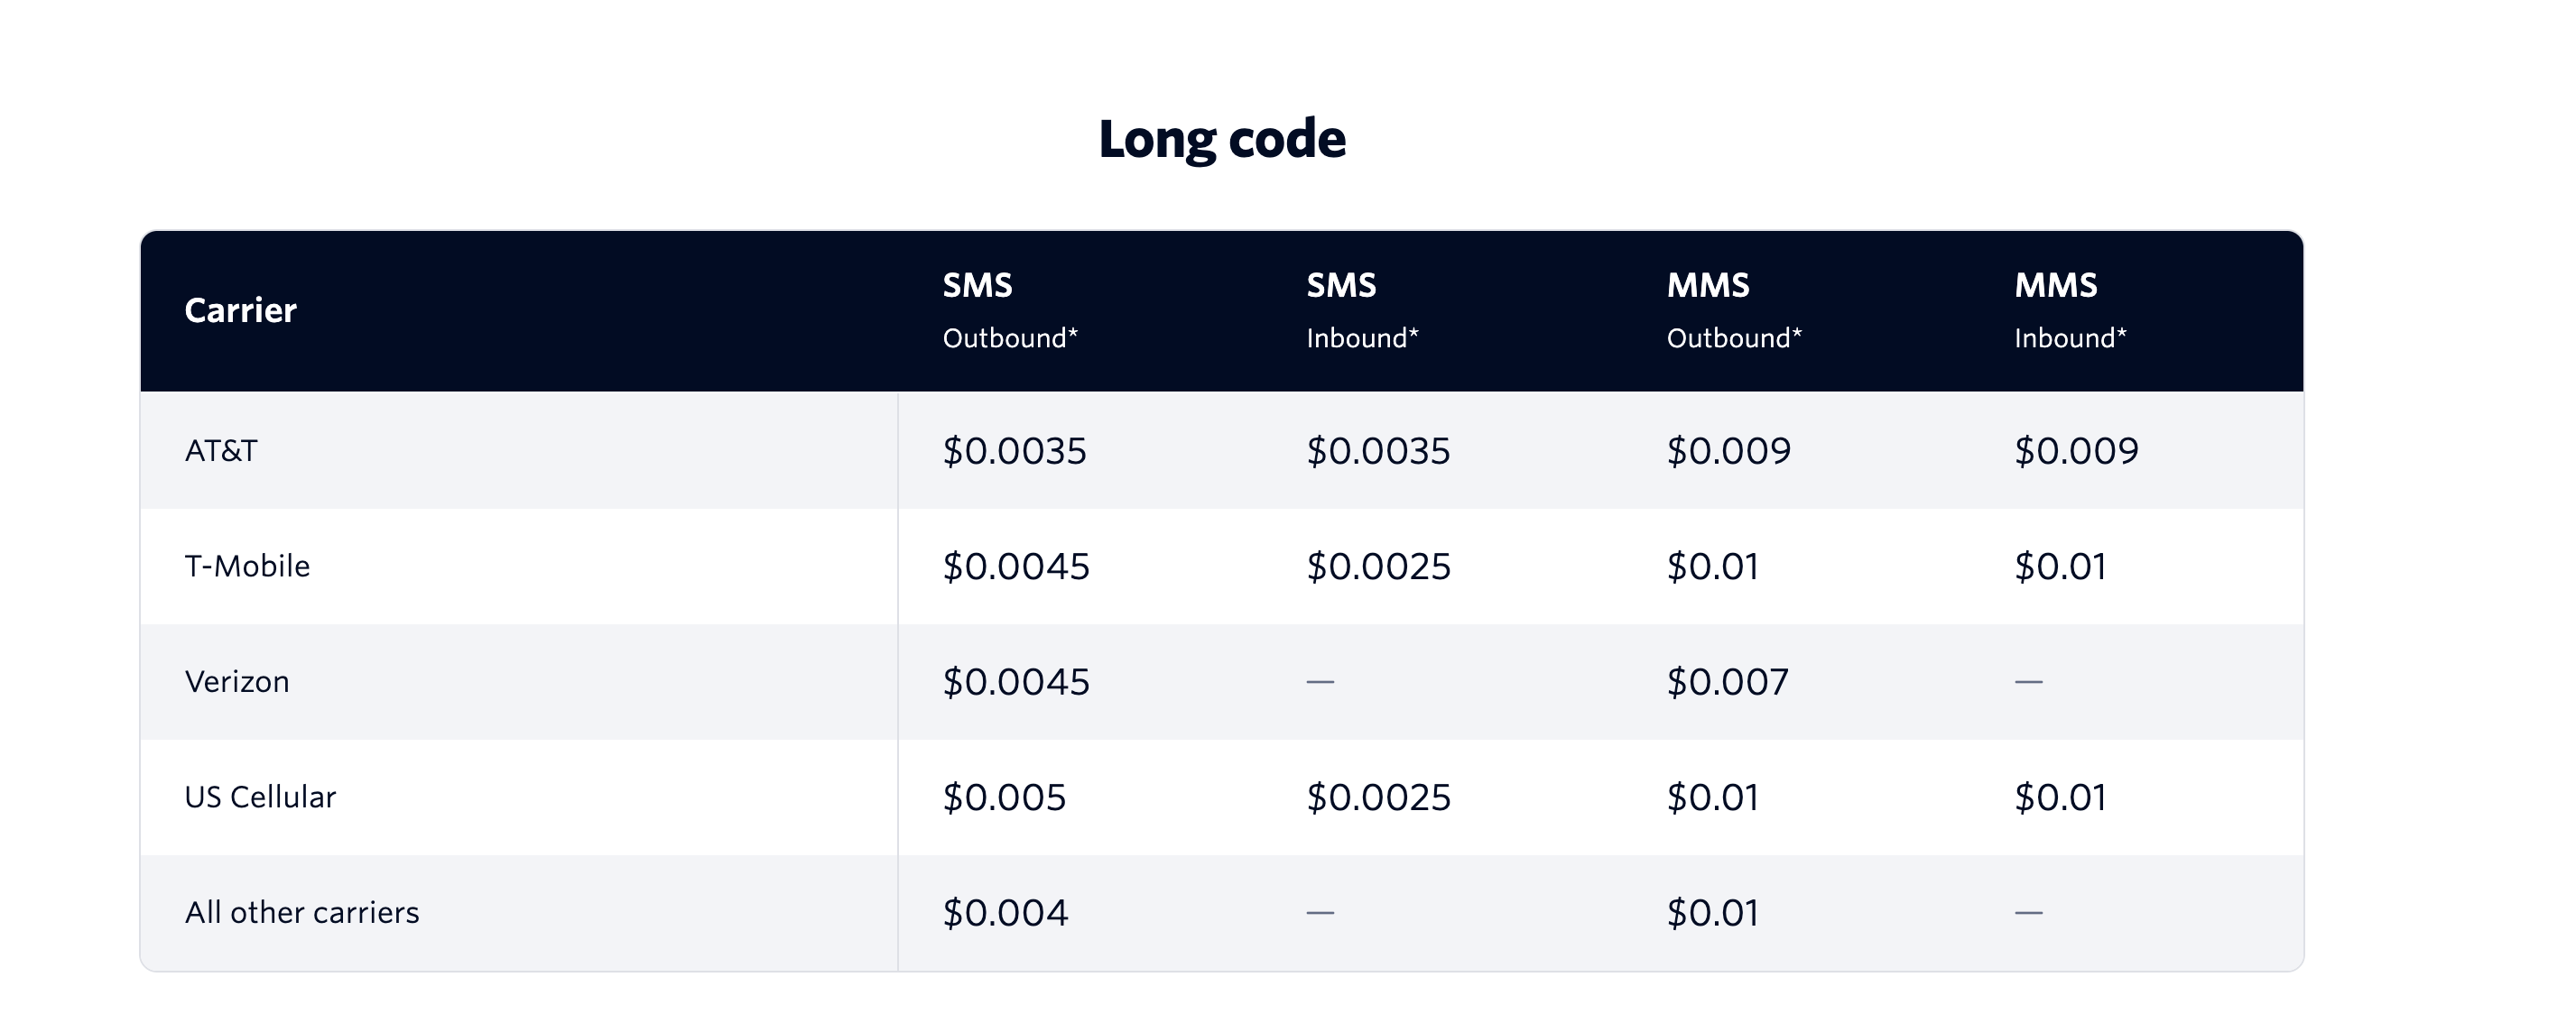Screen dimensions: 2576x1014
Task: Select the Carrier column header
Action: coord(241,310)
